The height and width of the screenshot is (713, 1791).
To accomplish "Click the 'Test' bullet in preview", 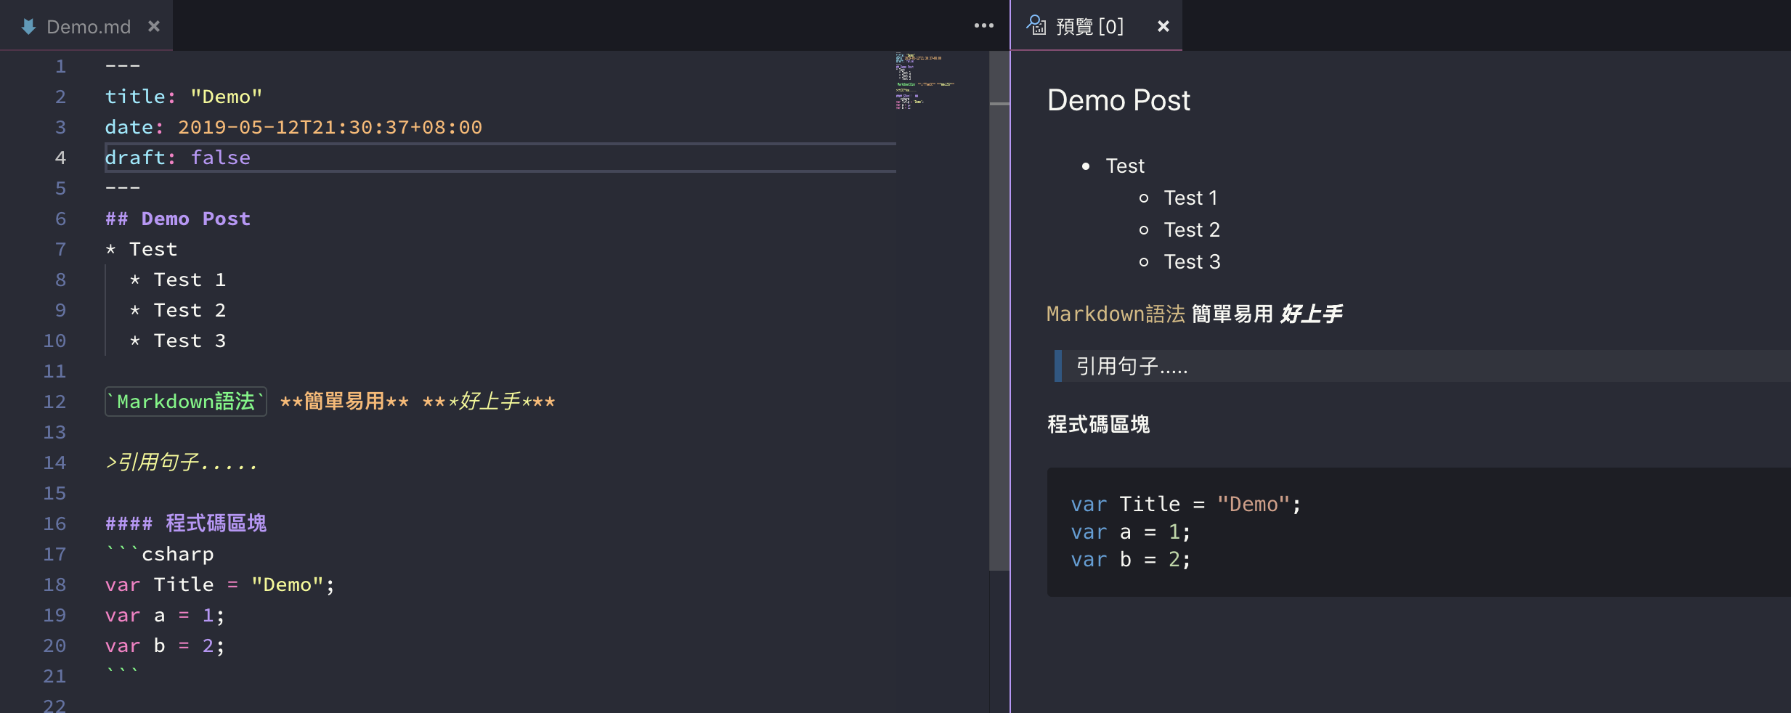I will tap(1125, 166).
